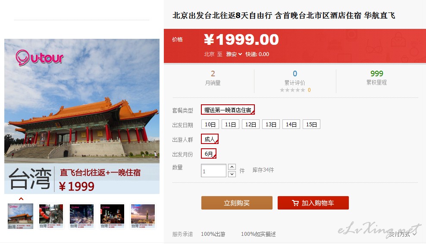The width and height of the screenshot is (426, 244).
Task: Click the five-star rating icons
Action: click(x=293, y=90)
